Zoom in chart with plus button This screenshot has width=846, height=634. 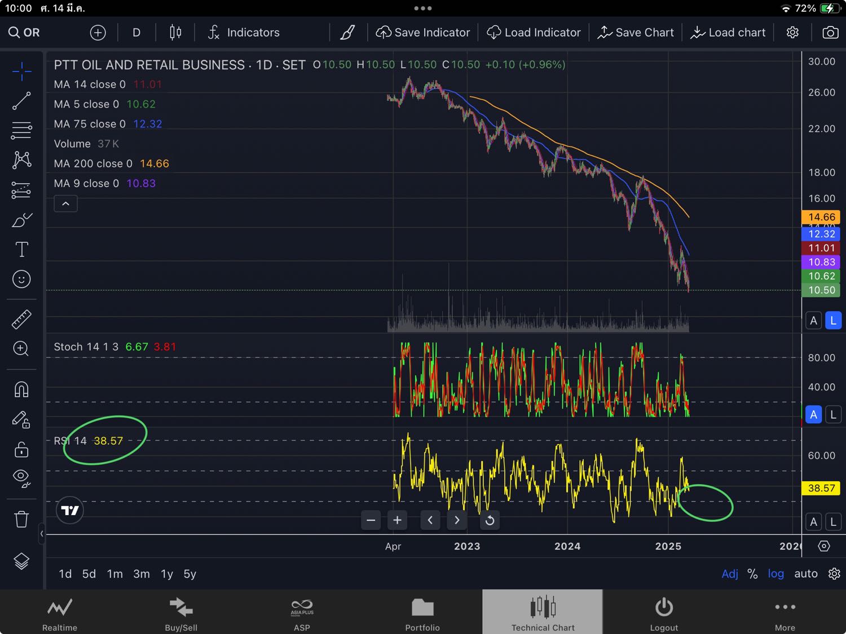pyautogui.click(x=397, y=520)
